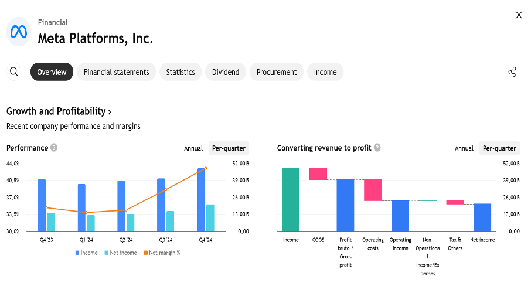Set Performance chart to Per-quarter

click(x=229, y=148)
